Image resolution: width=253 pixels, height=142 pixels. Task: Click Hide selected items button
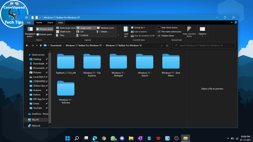189,32
